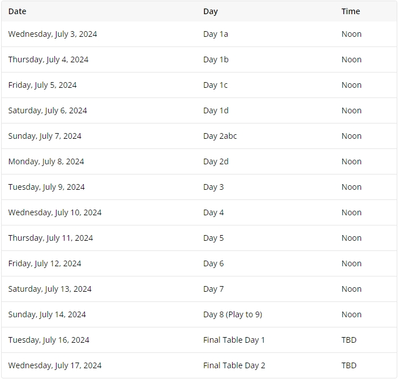Click the Day column header
Screen dimensions: 399x379
(211, 11)
